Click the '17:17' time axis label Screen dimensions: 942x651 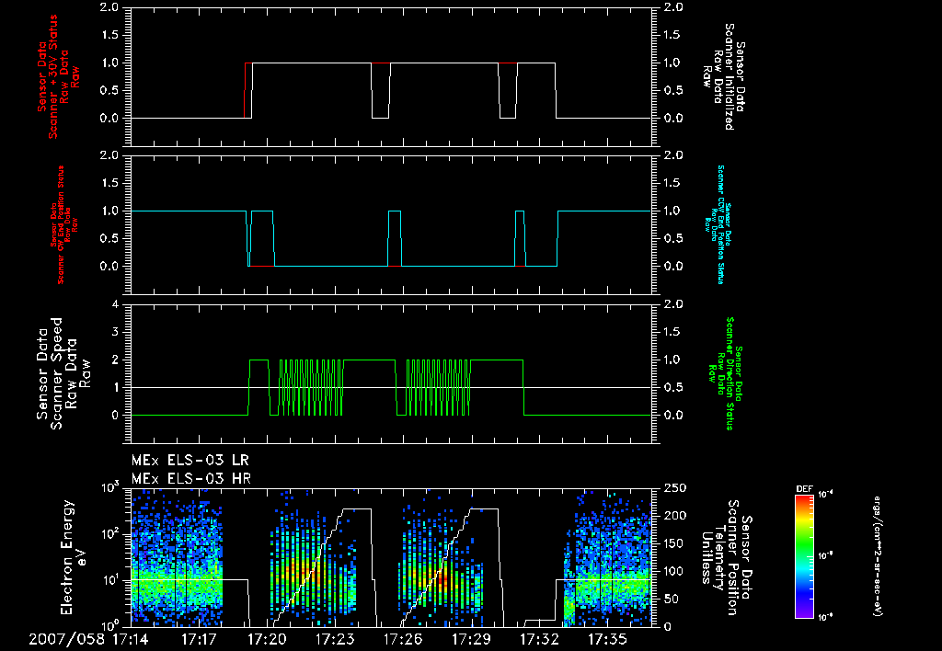(199, 639)
